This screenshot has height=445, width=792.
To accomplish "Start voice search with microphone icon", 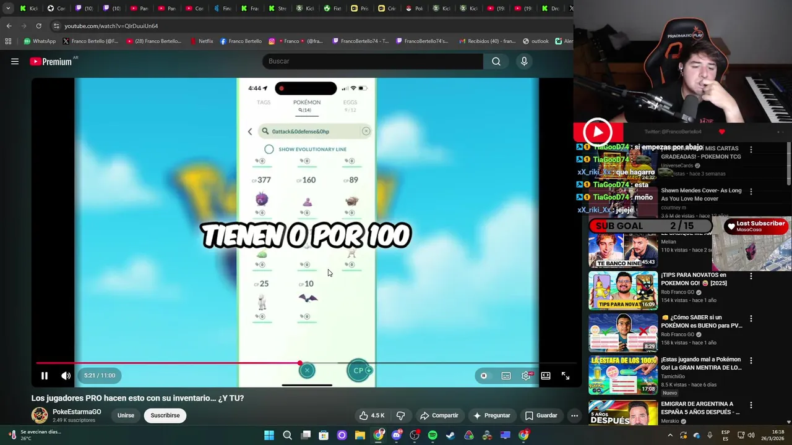I will tap(524, 61).
